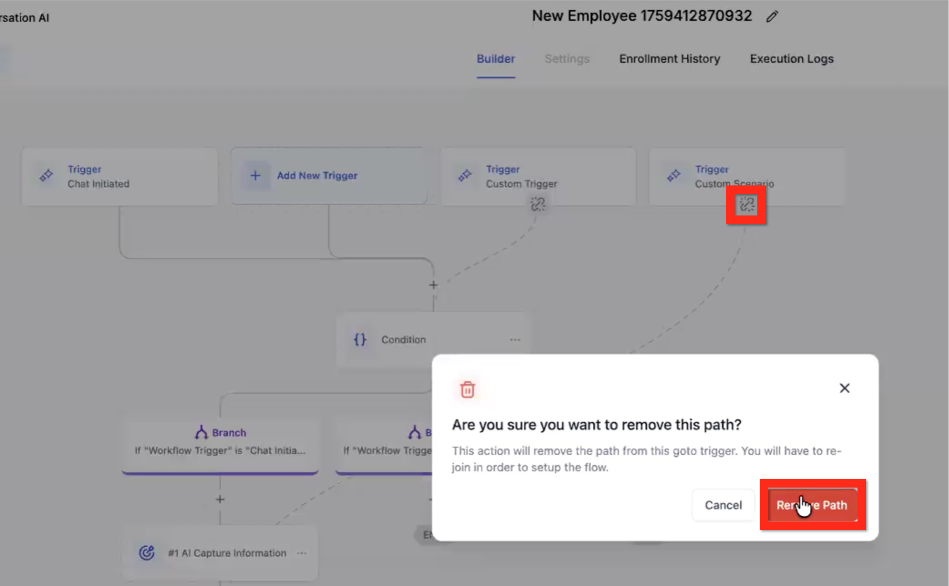949x586 pixels.
Task: Open the Enrollment History tab
Action: tap(670, 59)
